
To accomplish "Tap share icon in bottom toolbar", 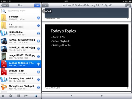I will pyautogui.click(x=26, y=96).
